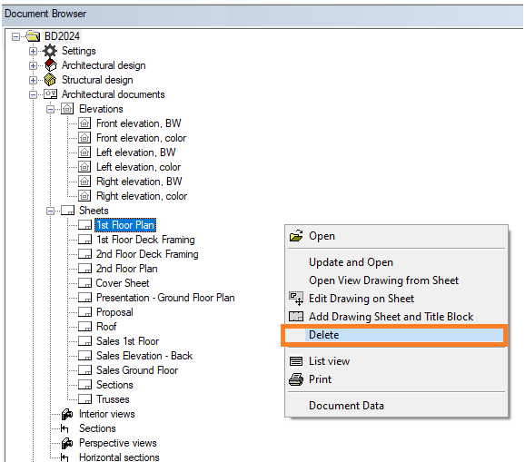Click the Settings gear icon
The width and height of the screenshot is (525, 462).
(x=50, y=51)
